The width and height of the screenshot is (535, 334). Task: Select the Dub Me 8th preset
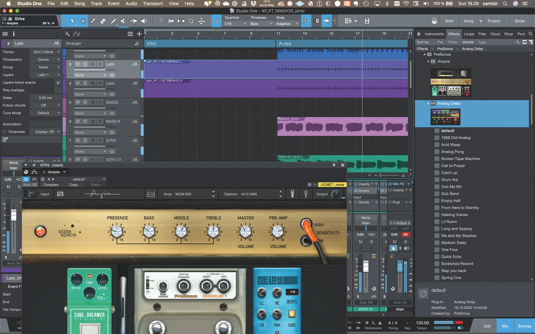click(451, 187)
